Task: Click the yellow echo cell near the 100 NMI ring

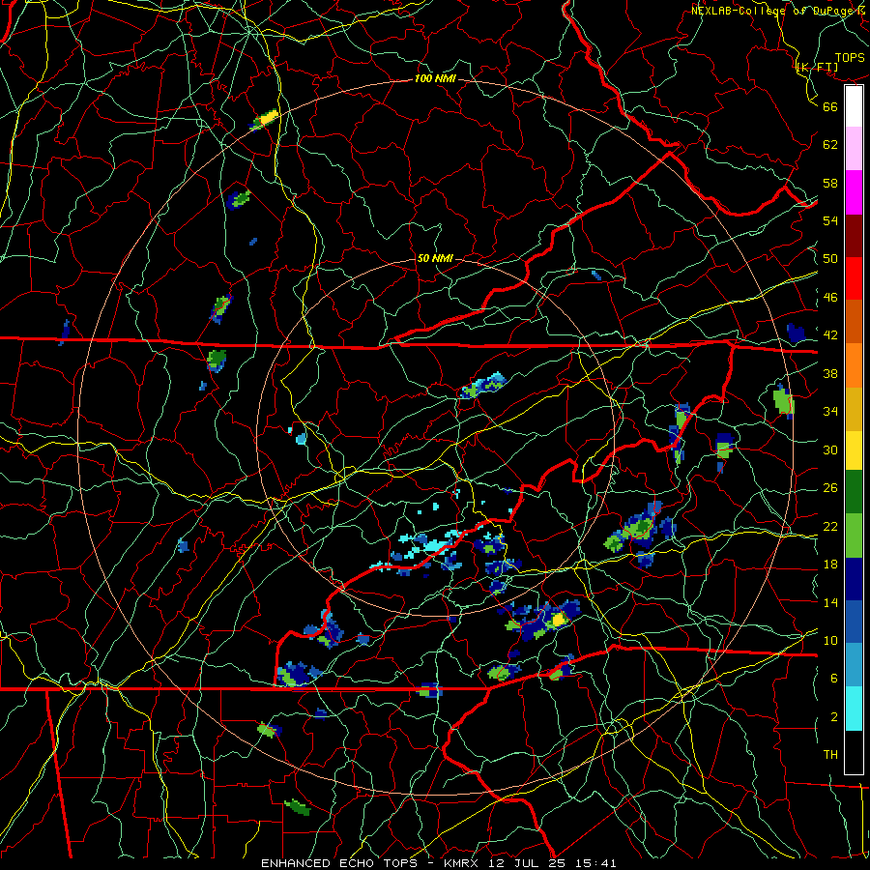Action: pos(269,118)
